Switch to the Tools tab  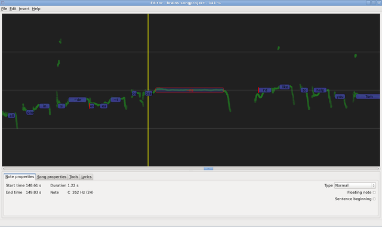pyautogui.click(x=73, y=177)
